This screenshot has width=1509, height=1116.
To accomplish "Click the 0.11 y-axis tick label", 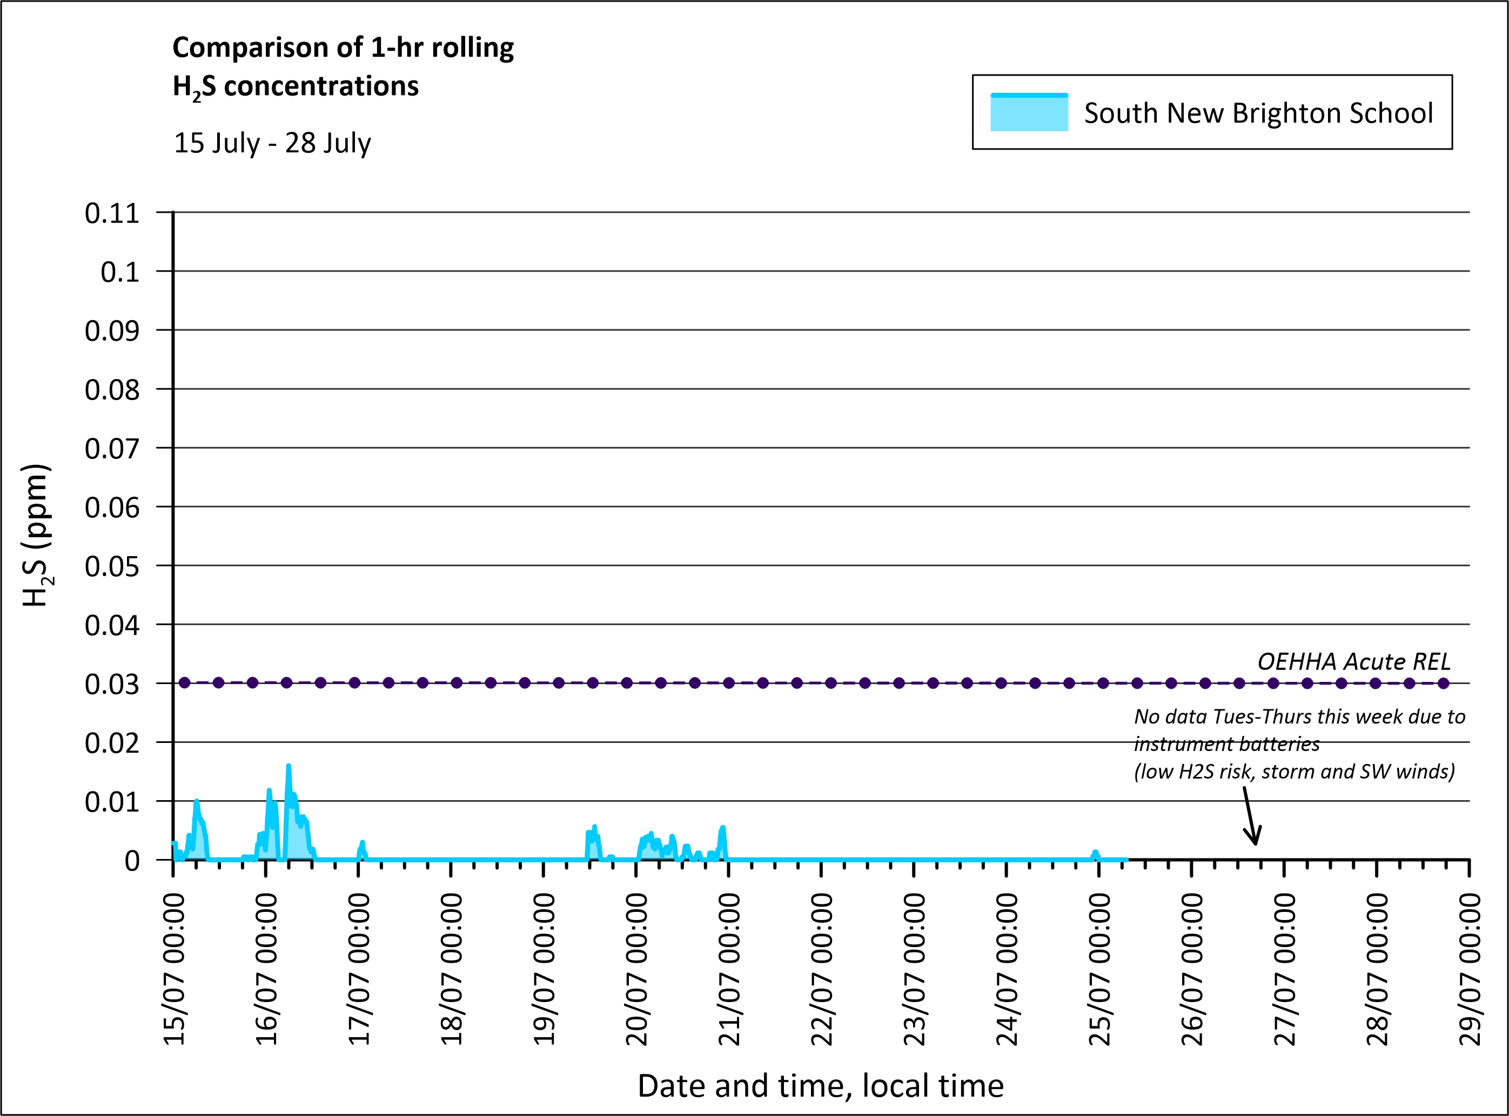I will (x=112, y=213).
